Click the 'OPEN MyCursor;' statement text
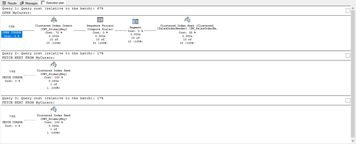356x144 pixels. [17, 13]
